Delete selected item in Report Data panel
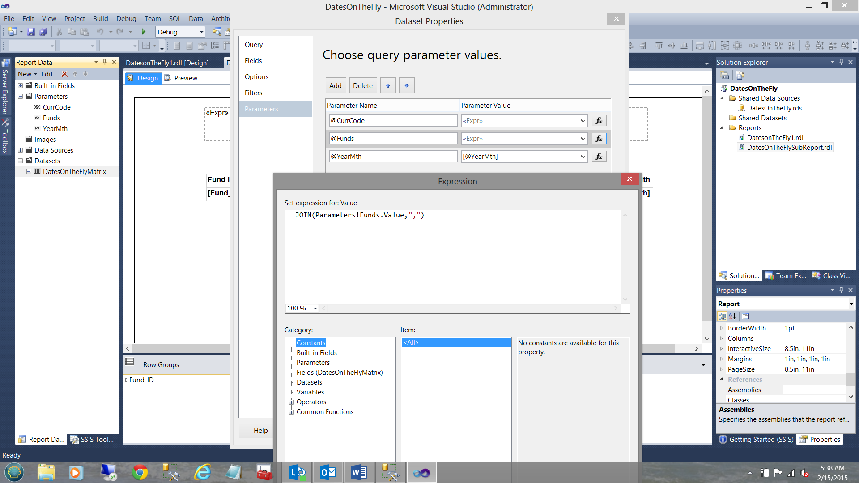 pos(64,74)
